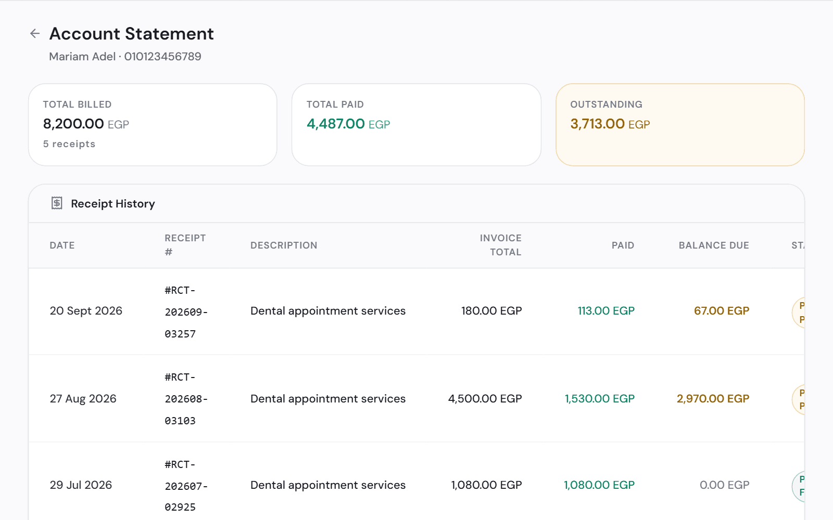The image size is (833, 520).
Task: Click the Receipt History title
Action: [113, 204]
